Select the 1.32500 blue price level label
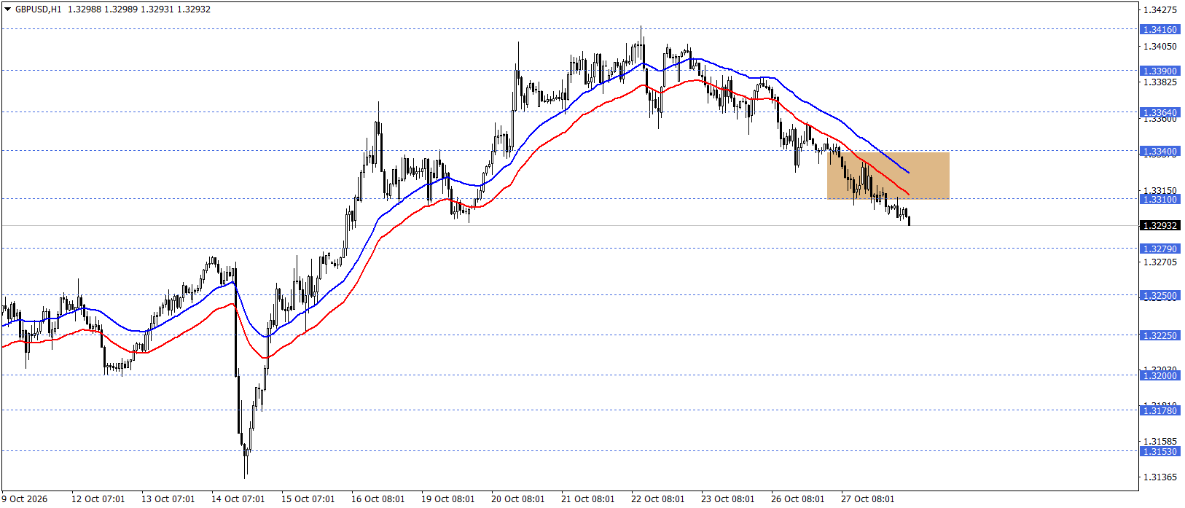1185x508 pixels. [1159, 296]
